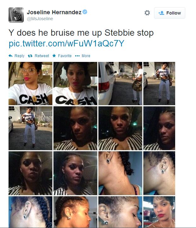Open the gear settings dropdown
196x228 pixels.
(147, 13)
